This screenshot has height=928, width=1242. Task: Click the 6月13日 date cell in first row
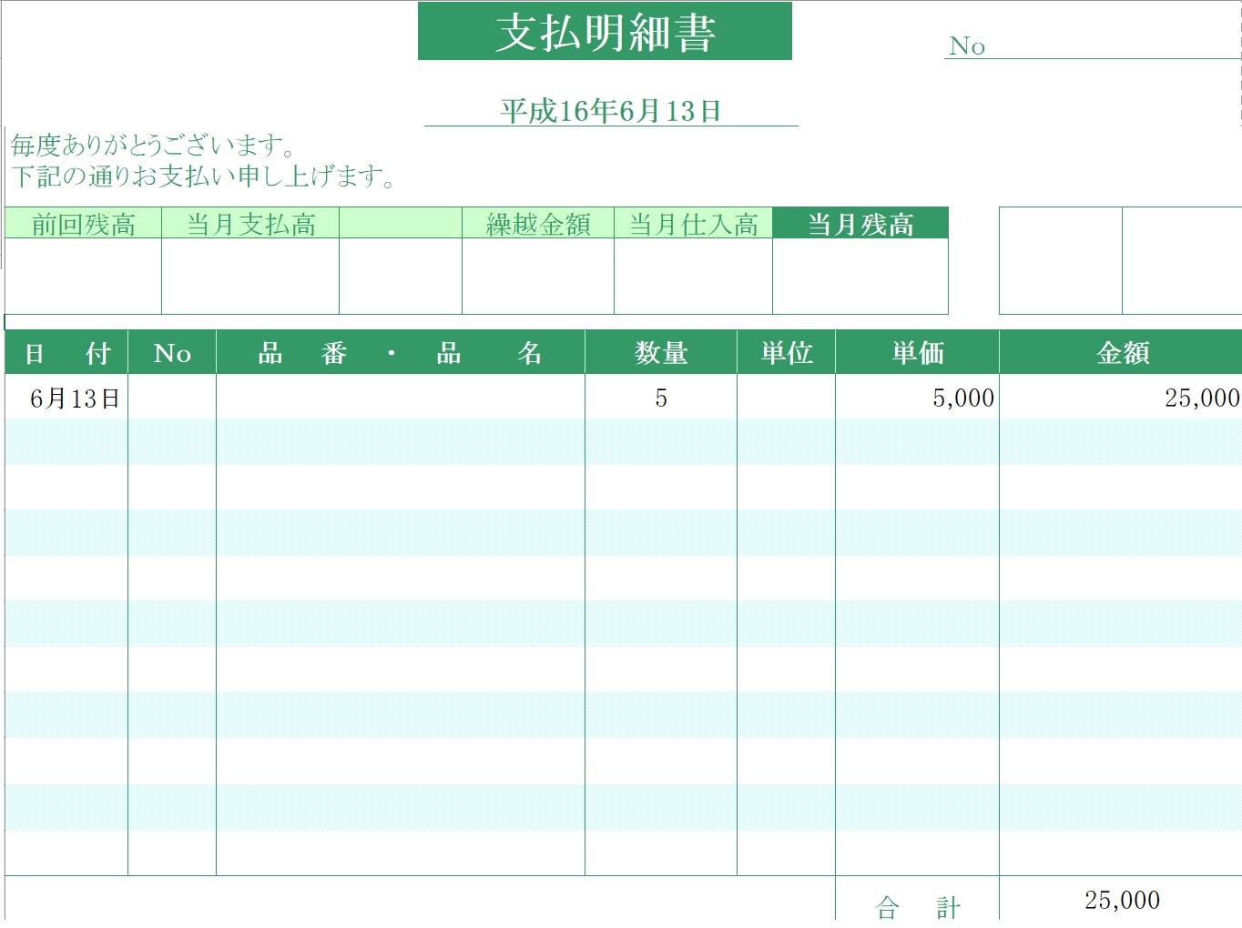tap(74, 398)
